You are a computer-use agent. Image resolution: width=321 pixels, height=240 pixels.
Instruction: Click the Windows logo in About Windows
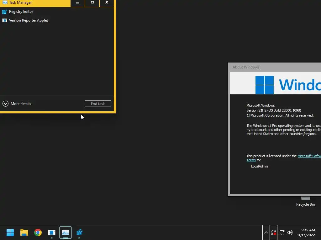click(x=265, y=85)
